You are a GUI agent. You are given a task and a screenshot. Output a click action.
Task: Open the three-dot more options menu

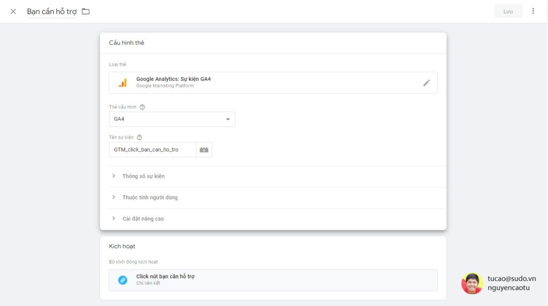[x=532, y=11]
